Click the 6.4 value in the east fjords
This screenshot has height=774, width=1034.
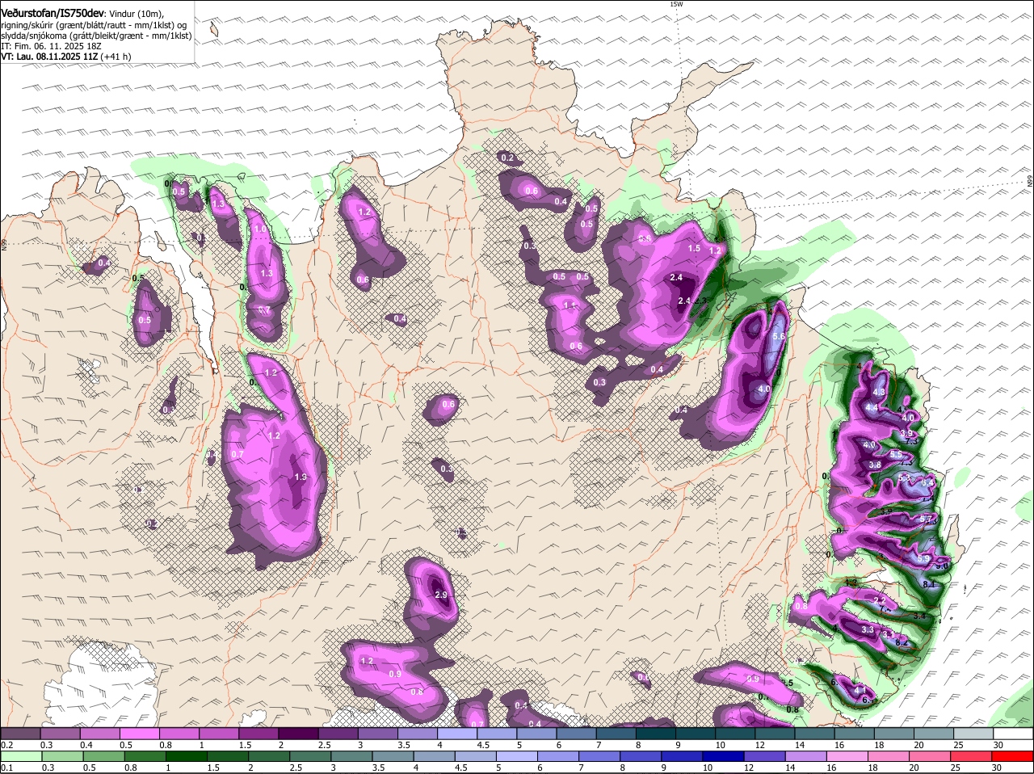coord(927,483)
